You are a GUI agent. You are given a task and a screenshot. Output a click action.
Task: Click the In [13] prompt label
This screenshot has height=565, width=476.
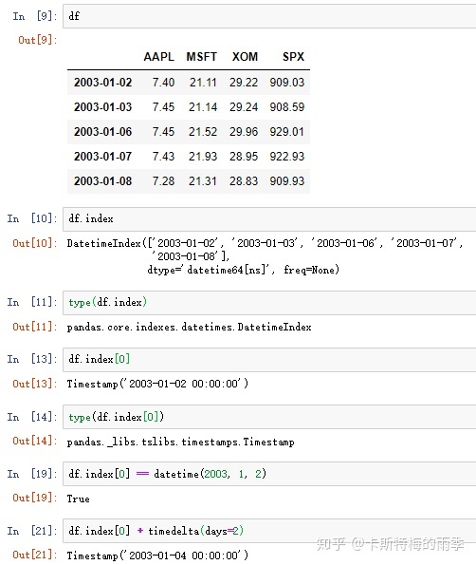(x=32, y=359)
